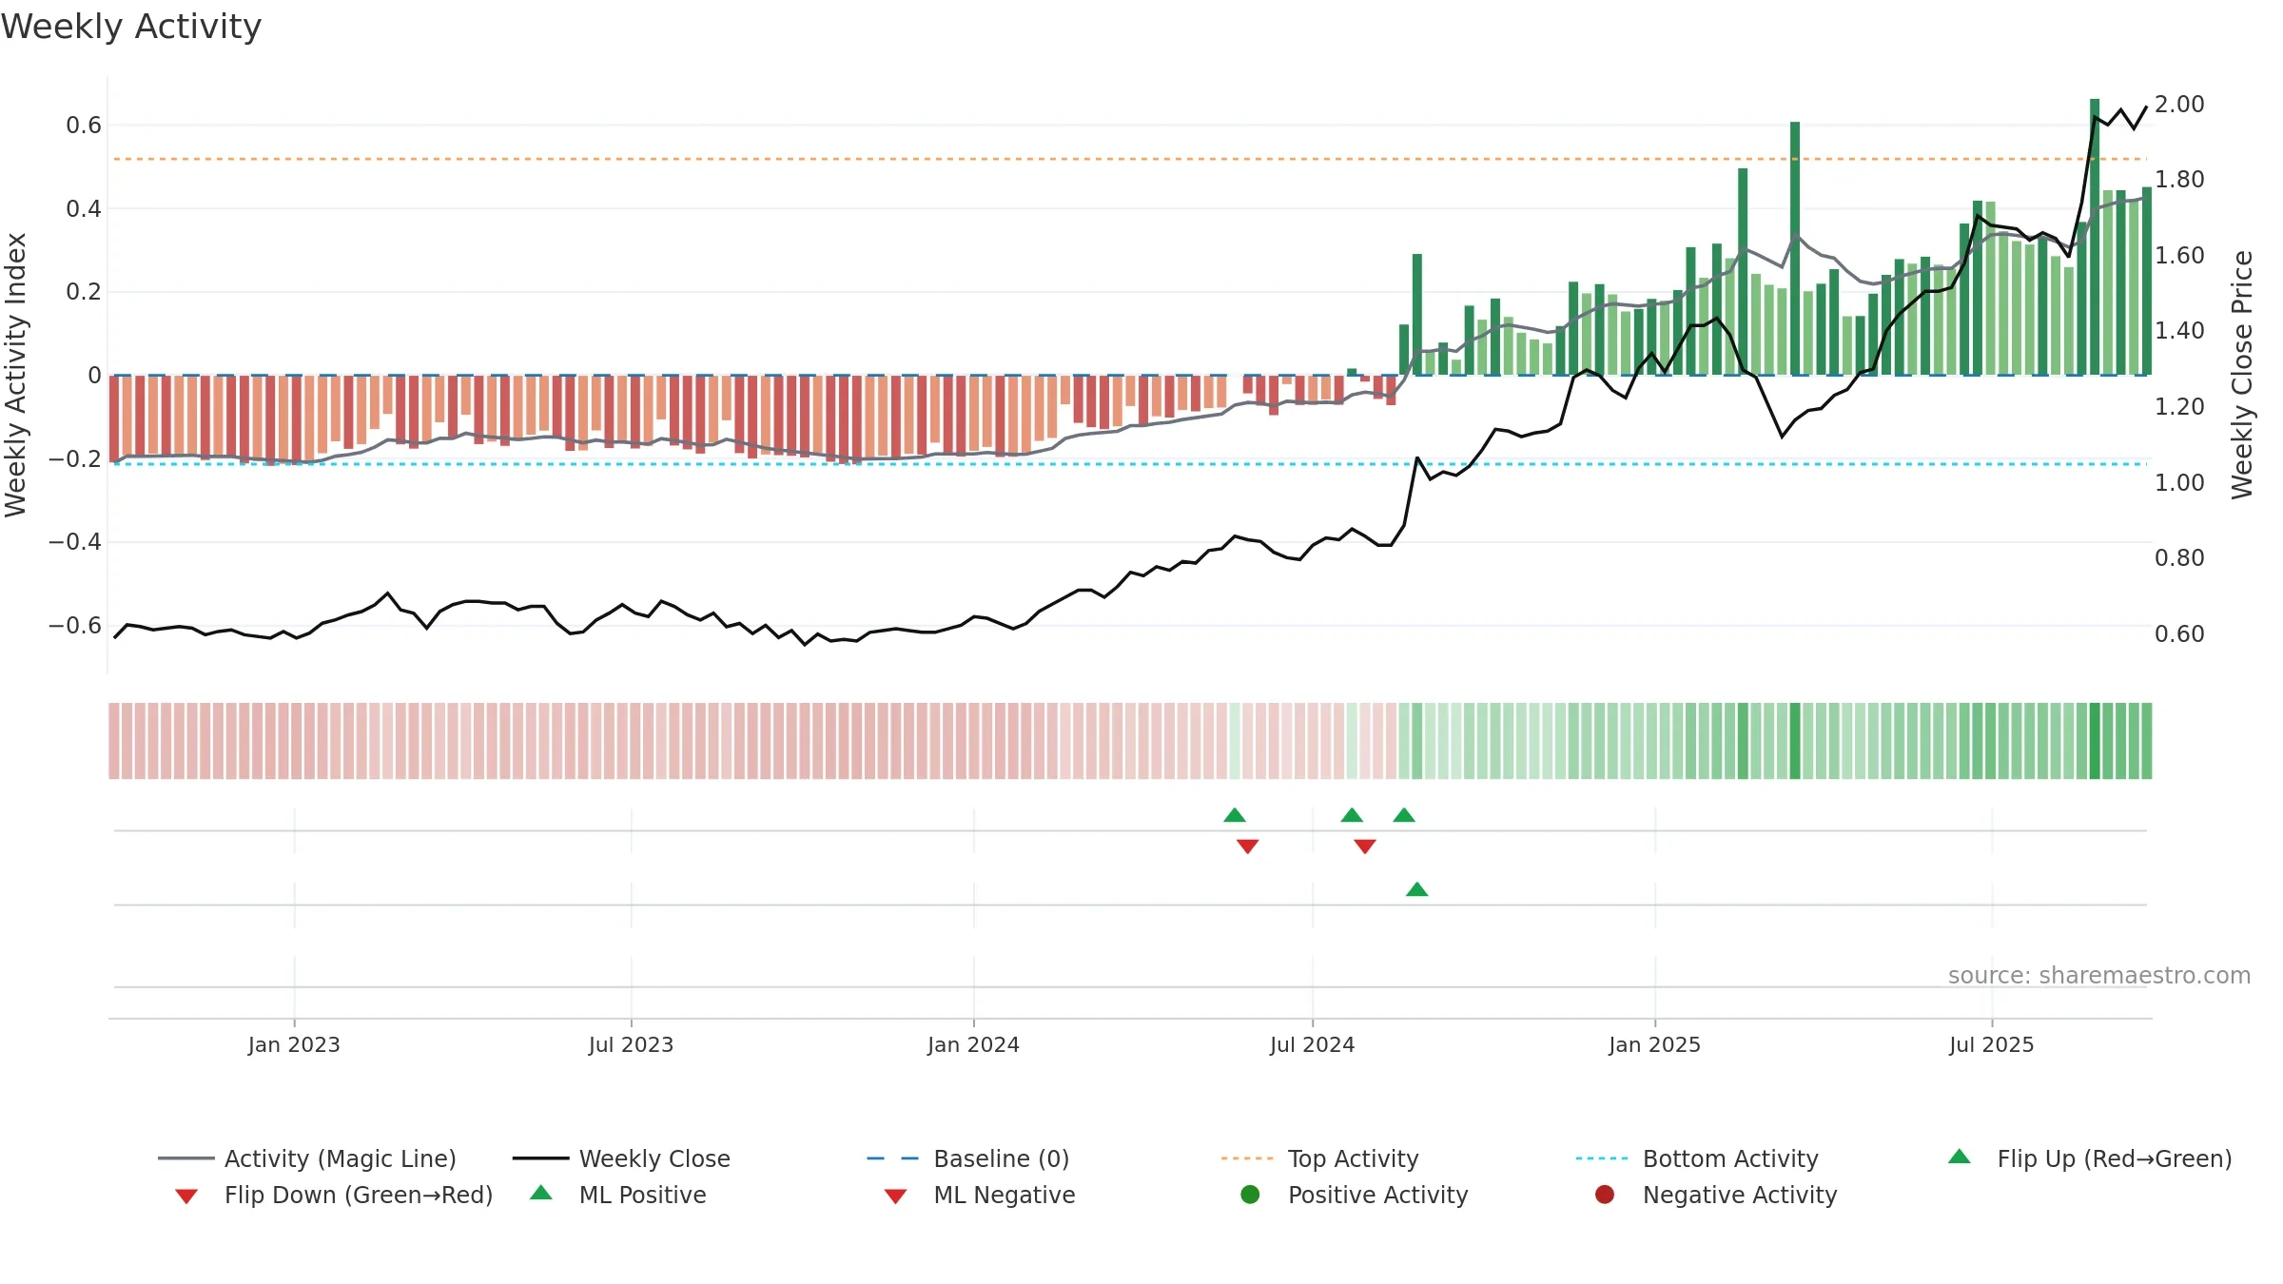
Task: Click the 2.00 right axis tick label
Action: coord(2179,104)
